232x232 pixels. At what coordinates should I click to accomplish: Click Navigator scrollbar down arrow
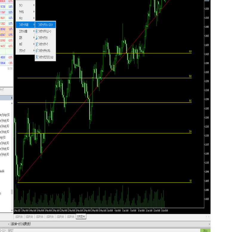(x=12, y=210)
